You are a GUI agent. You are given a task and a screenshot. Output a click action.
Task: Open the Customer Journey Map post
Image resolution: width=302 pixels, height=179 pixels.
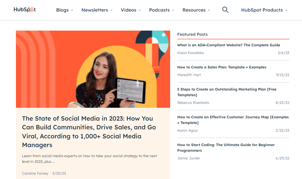pos(233,120)
